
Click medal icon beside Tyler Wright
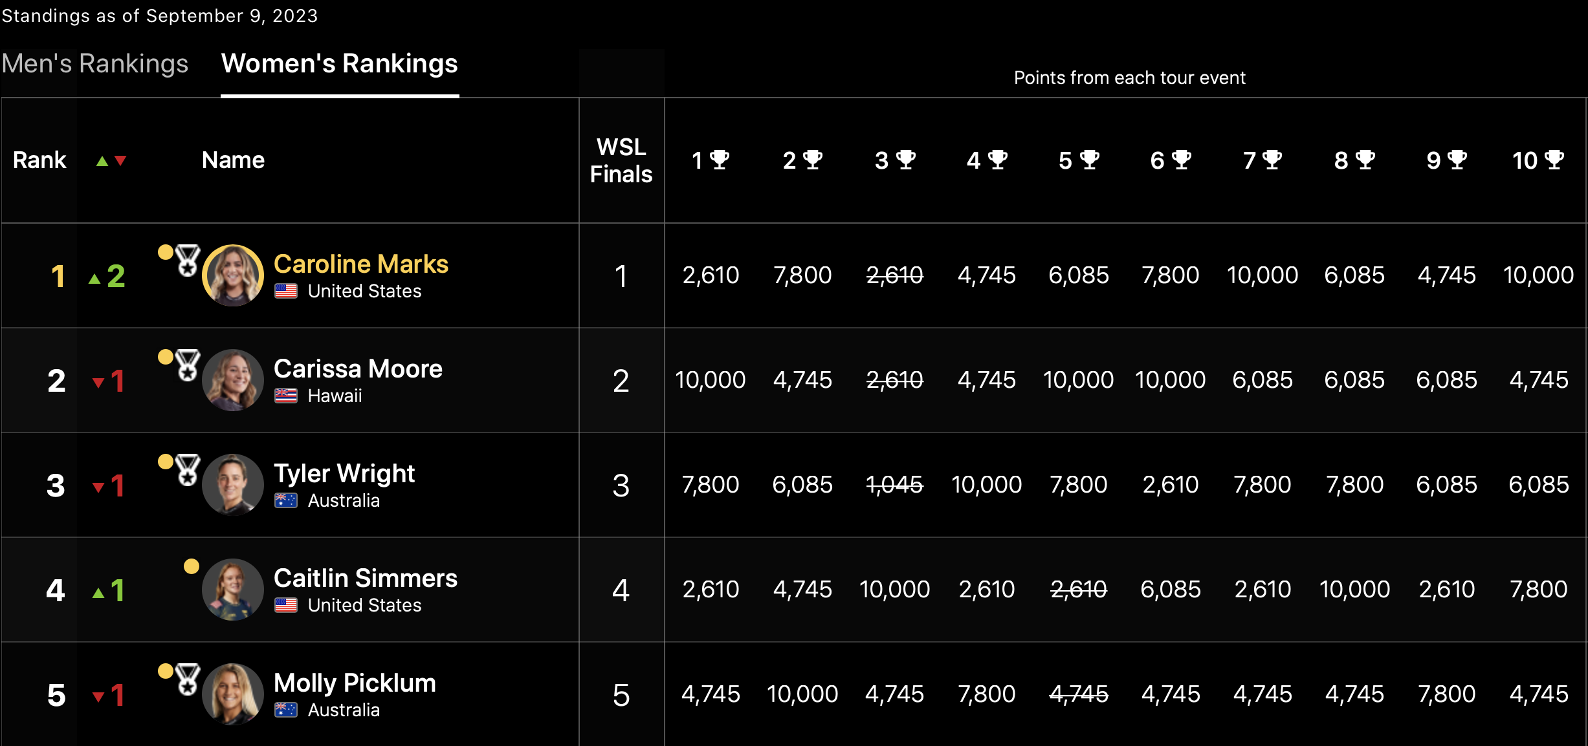188,470
